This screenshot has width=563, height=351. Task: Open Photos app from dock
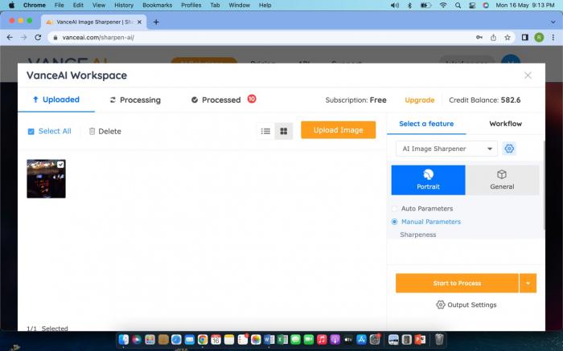coord(256,339)
